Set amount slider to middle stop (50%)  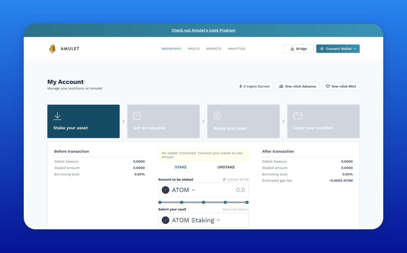tap(203, 202)
